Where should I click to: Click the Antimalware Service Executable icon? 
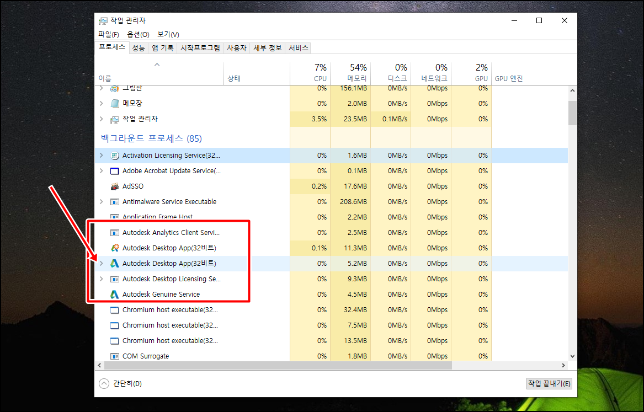115,202
